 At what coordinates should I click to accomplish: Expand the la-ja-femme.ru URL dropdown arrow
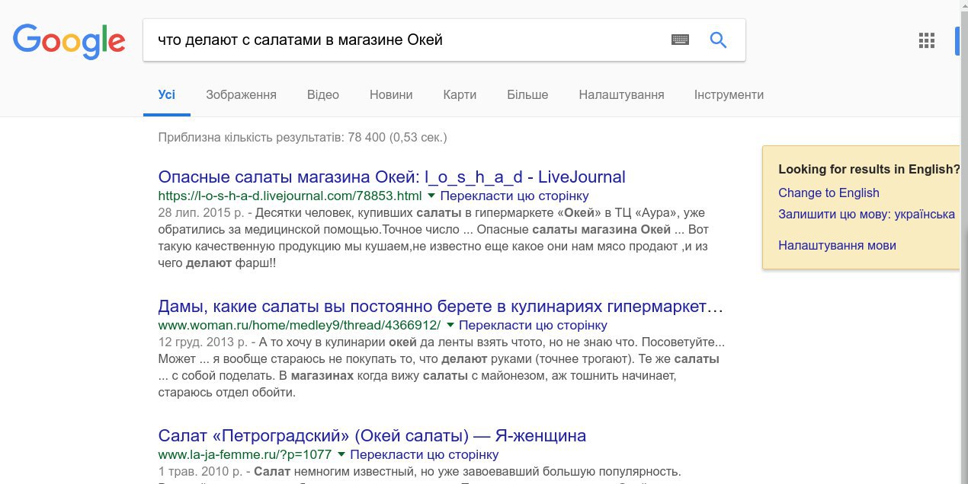(x=341, y=454)
